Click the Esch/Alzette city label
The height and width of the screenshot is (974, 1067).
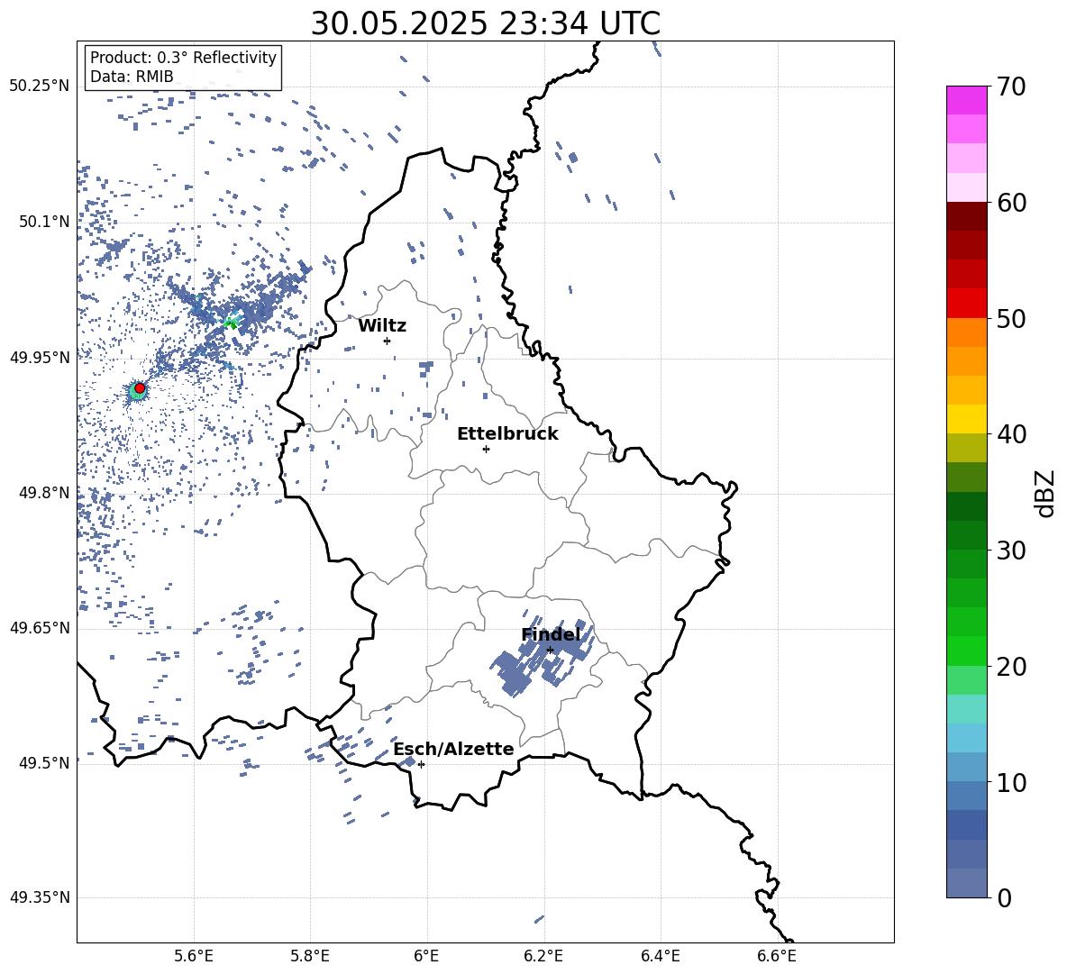[x=453, y=749]
